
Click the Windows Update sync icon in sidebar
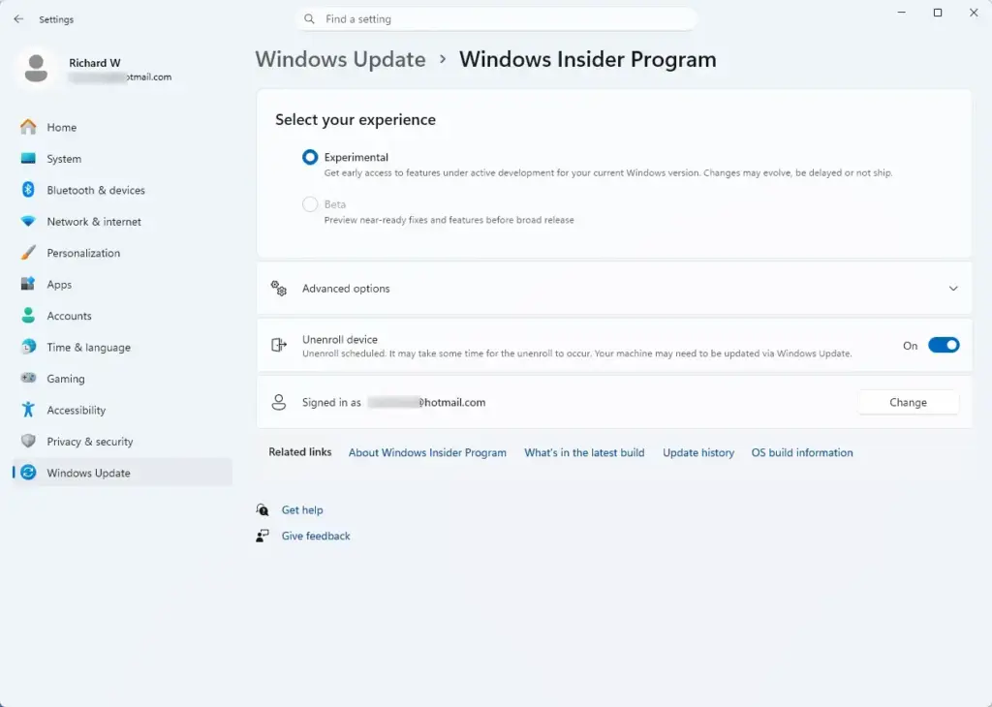tap(28, 473)
